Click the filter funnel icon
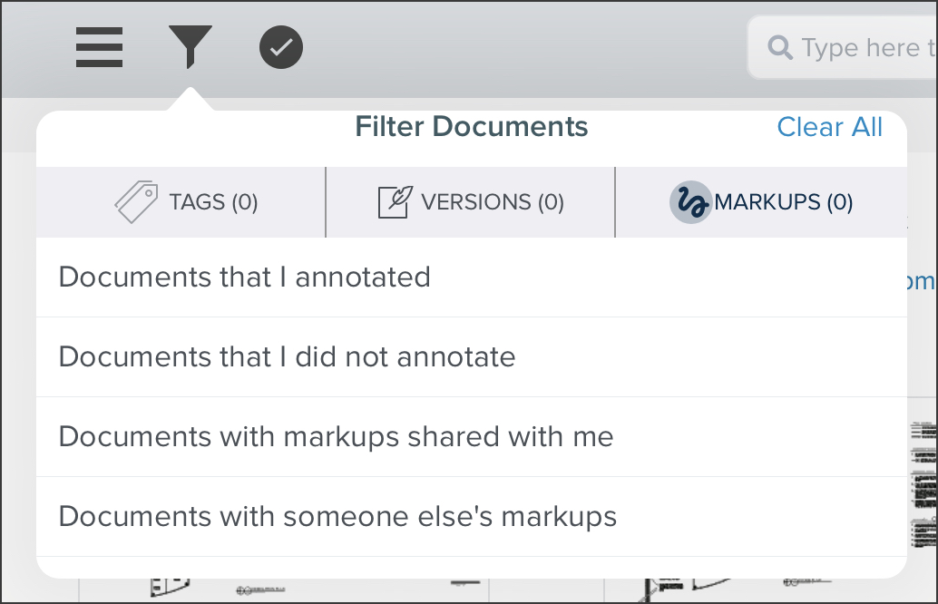 point(191,47)
